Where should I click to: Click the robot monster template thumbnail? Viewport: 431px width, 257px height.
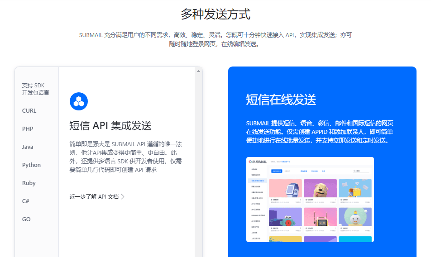tap(285, 217)
